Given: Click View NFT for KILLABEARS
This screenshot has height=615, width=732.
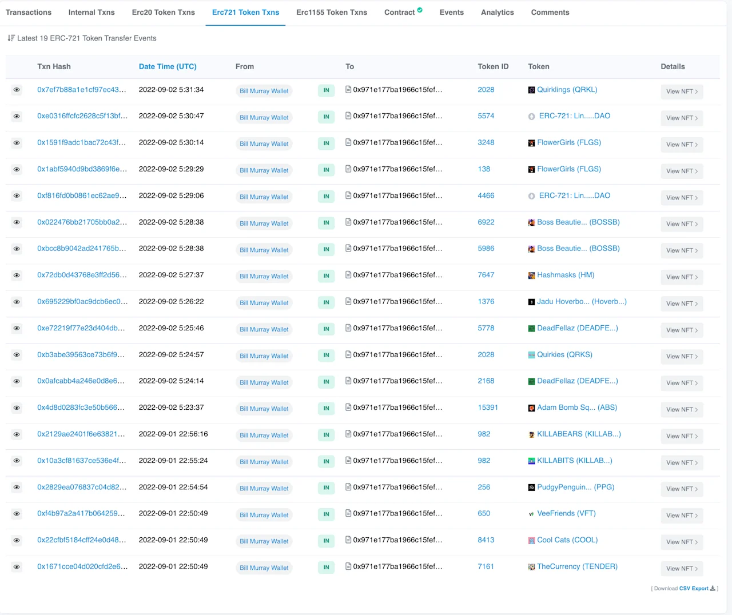Looking at the screenshot, I should (682, 436).
